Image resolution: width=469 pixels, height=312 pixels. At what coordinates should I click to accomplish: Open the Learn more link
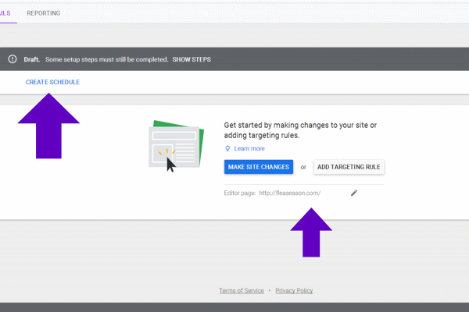pyautogui.click(x=249, y=148)
